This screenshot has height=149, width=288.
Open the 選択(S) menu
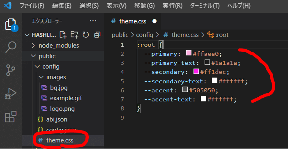click(x=89, y=6)
